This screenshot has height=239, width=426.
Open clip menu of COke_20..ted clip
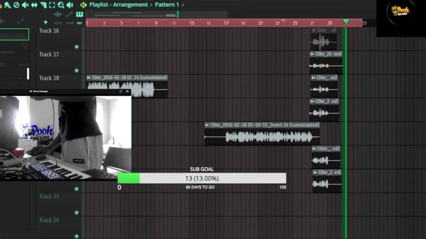tap(312, 54)
